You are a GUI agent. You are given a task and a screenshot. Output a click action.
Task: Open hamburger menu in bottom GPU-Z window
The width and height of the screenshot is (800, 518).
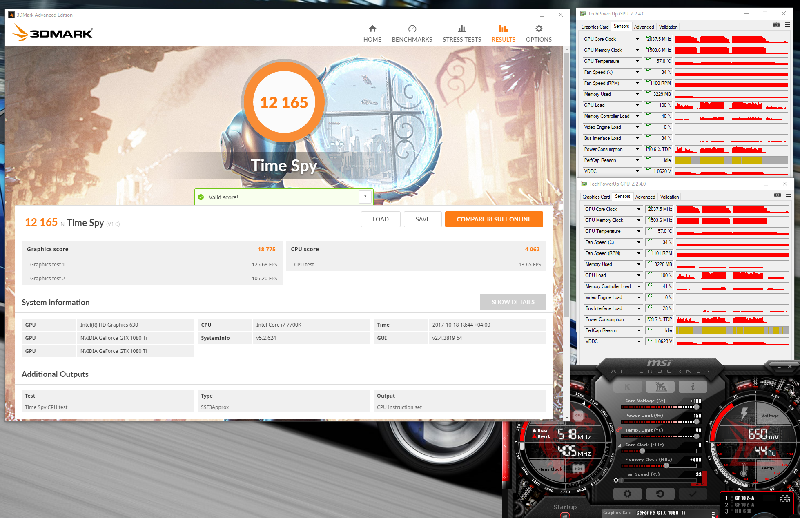[789, 195]
